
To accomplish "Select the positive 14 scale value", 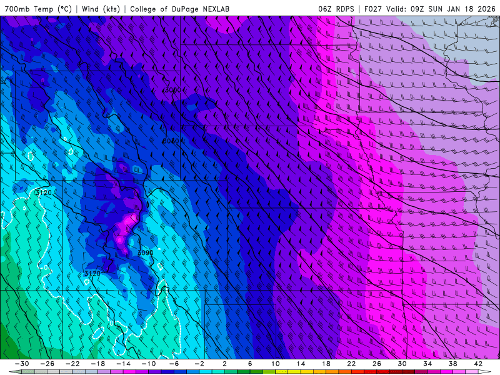I will 301,364.
